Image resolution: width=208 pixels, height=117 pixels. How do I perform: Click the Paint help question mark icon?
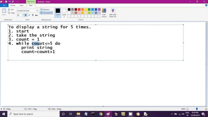coord(206,5)
